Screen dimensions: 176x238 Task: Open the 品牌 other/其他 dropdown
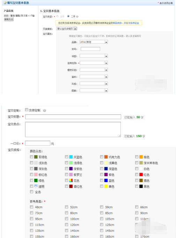pyautogui.click(x=94, y=42)
